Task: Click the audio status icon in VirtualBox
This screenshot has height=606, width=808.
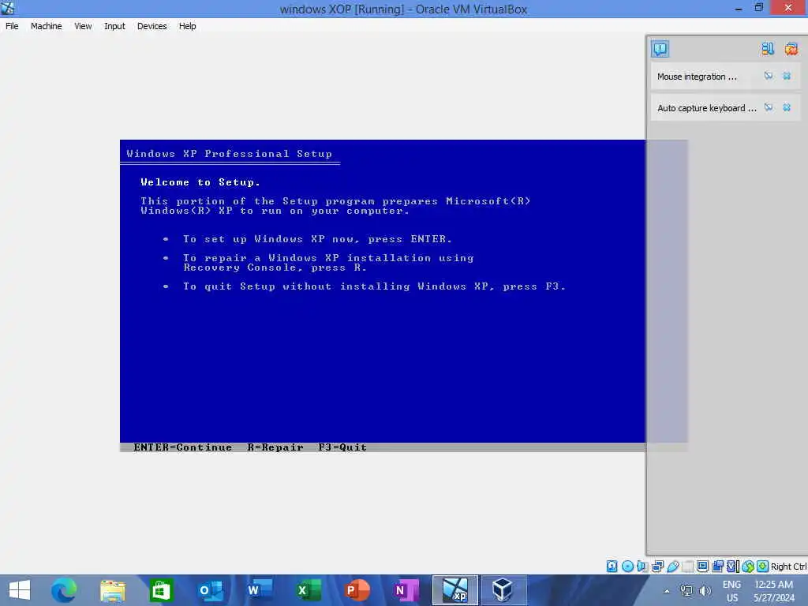Action: point(642,567)
